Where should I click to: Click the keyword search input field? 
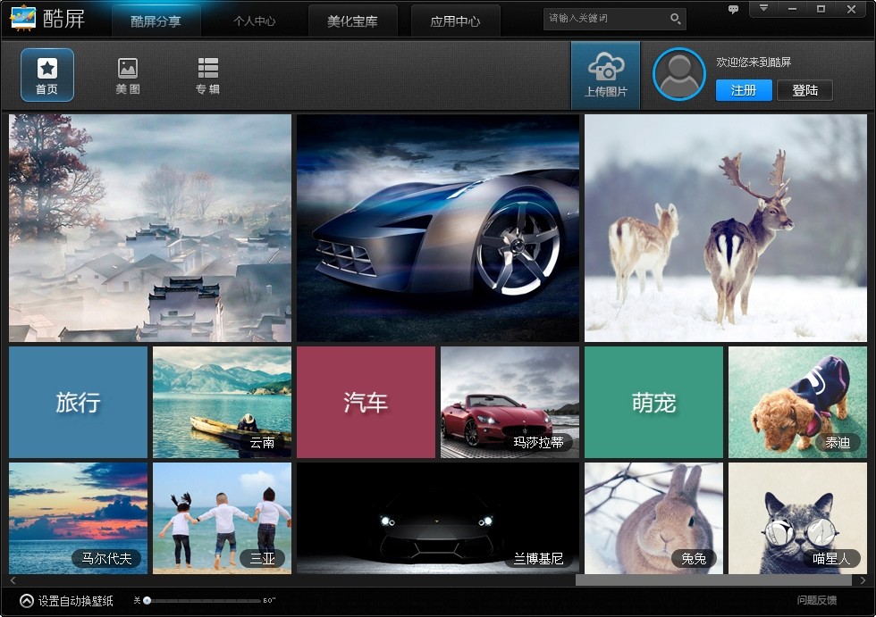[606, 18]
